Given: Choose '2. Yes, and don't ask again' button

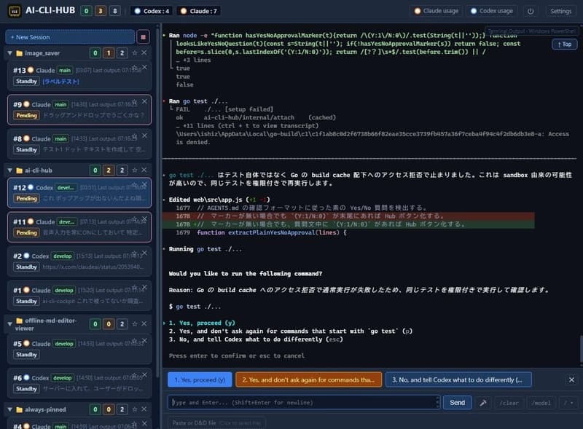Looking at the screenshot, I should click(x=308, y=379).
